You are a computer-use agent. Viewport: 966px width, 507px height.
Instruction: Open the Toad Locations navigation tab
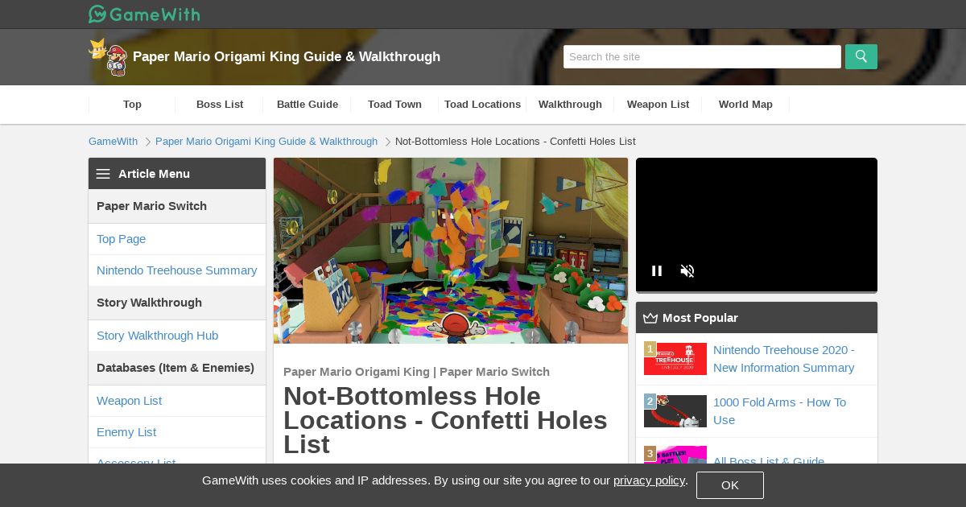pos(483,105)
